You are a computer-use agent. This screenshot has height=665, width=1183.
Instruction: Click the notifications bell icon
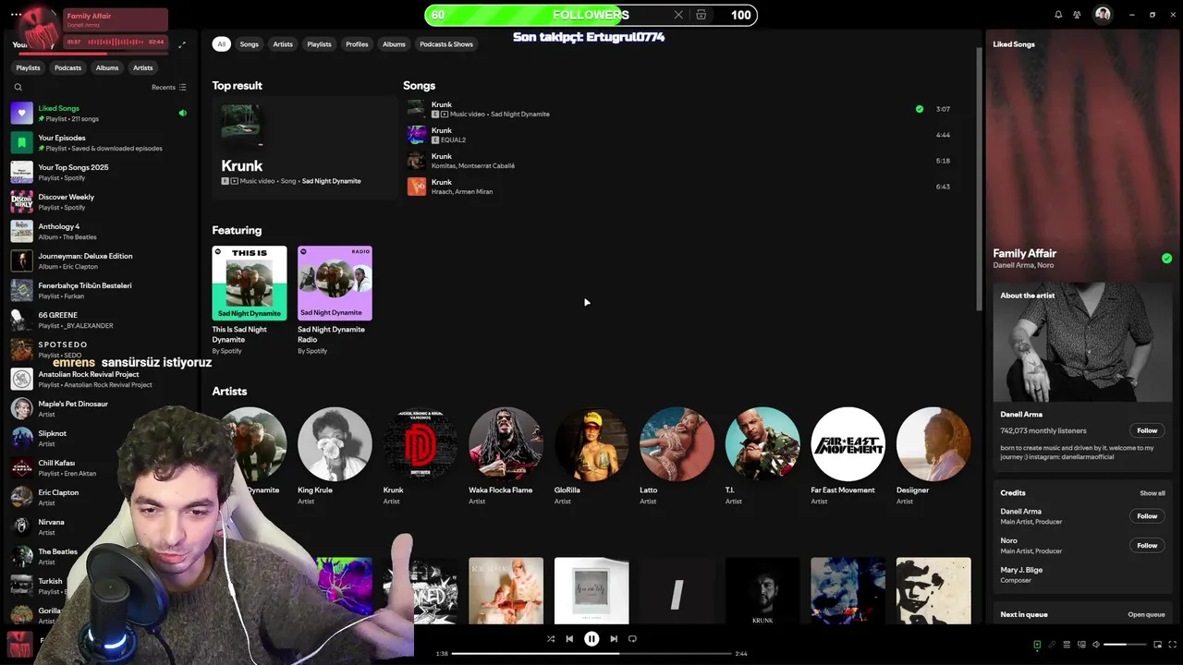point(1058,15)
